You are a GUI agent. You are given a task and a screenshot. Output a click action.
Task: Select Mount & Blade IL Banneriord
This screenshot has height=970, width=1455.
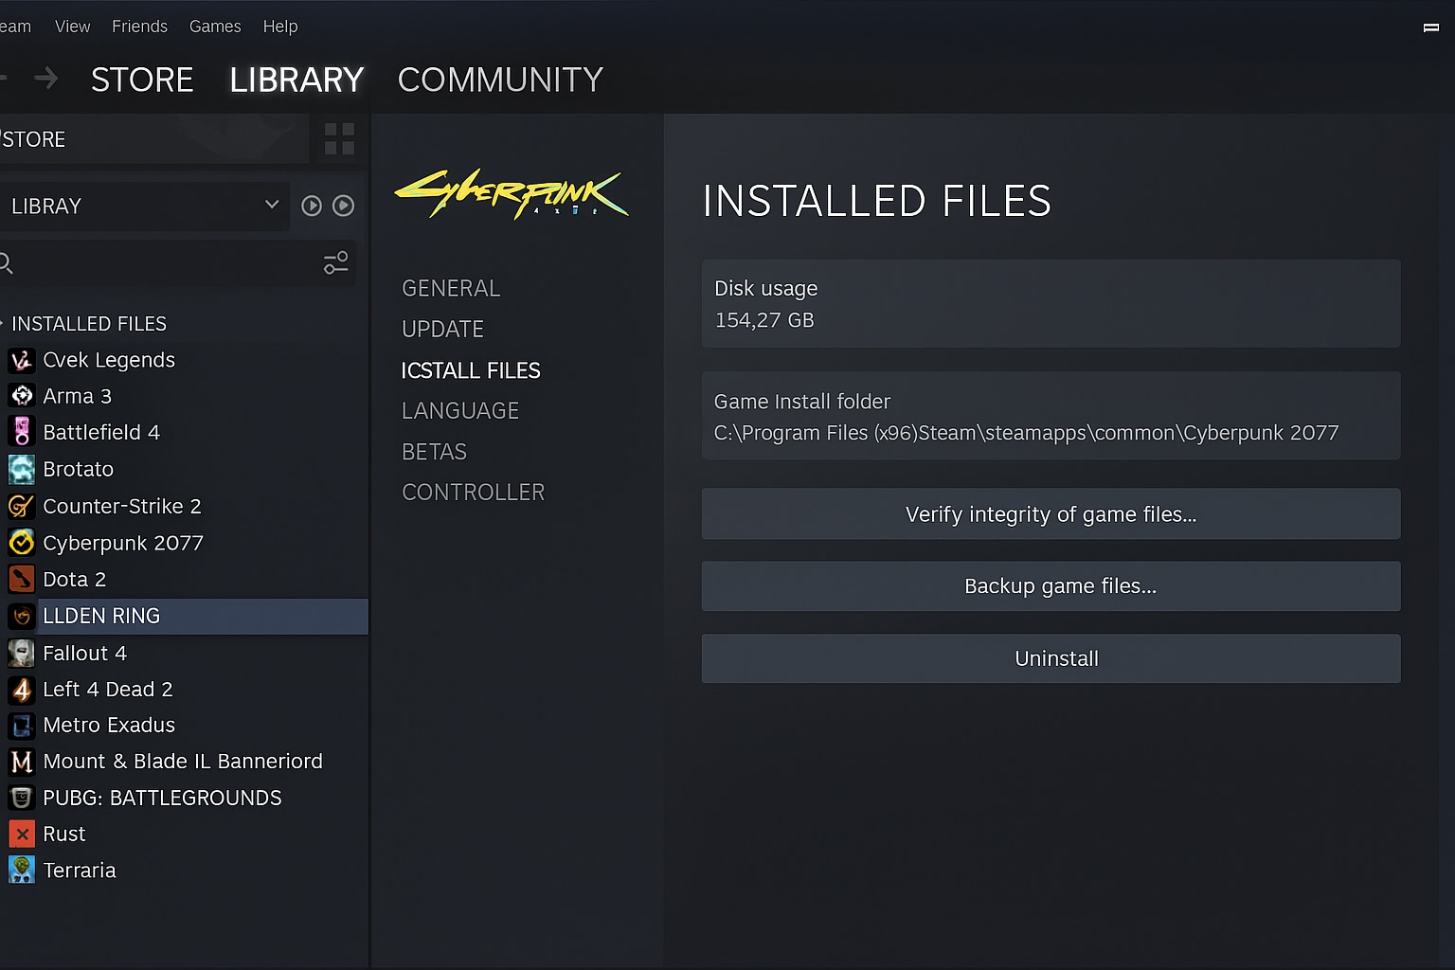(184, 762)
